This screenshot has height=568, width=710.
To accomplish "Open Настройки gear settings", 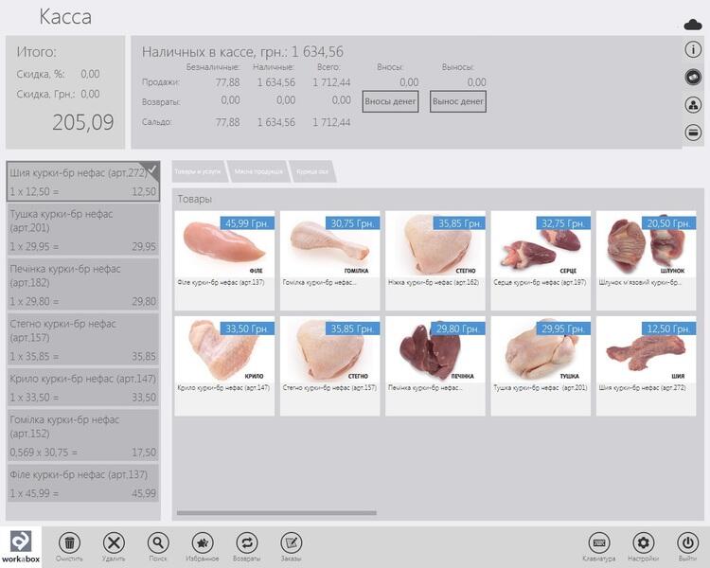I will tap(644, 542).
